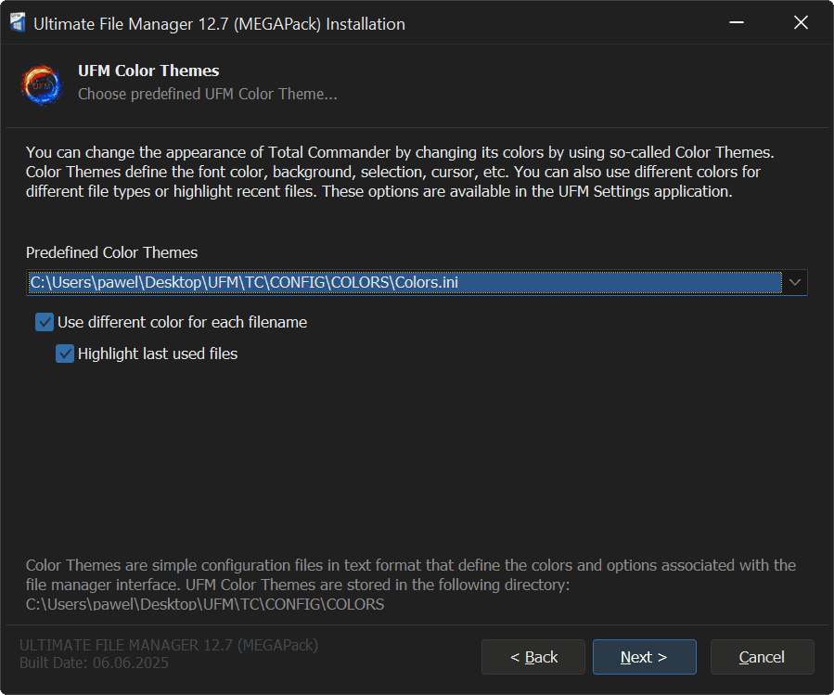Close the Ultimate File Manager installer
Viewport: 834px width, 695px height.
click(801, 23)
